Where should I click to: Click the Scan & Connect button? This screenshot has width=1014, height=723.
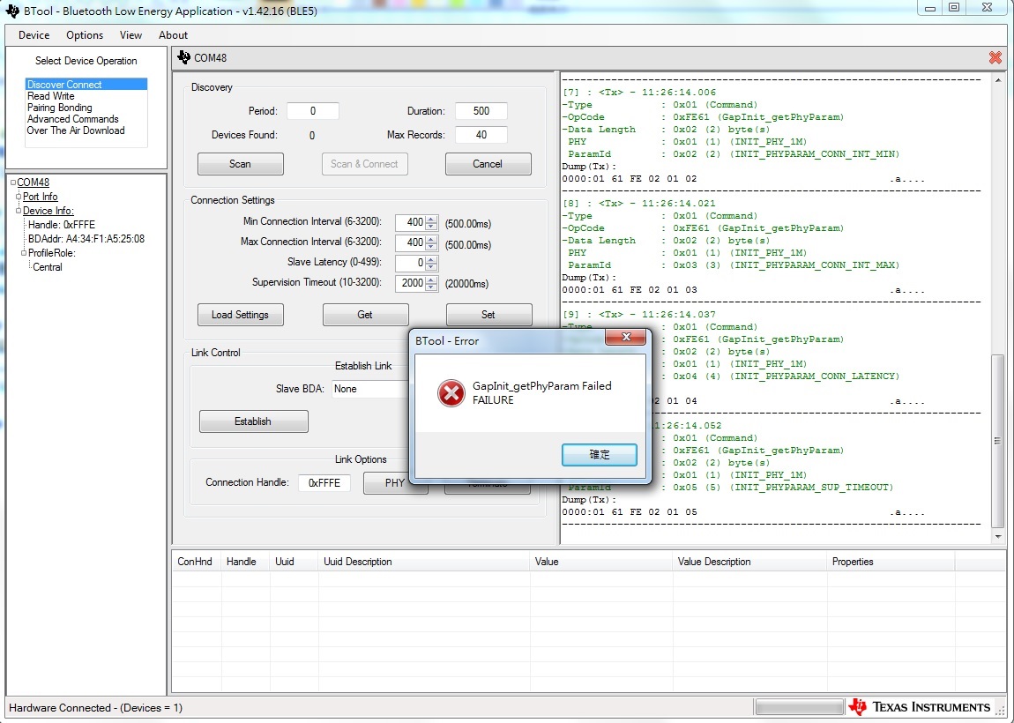pos(365,164)
